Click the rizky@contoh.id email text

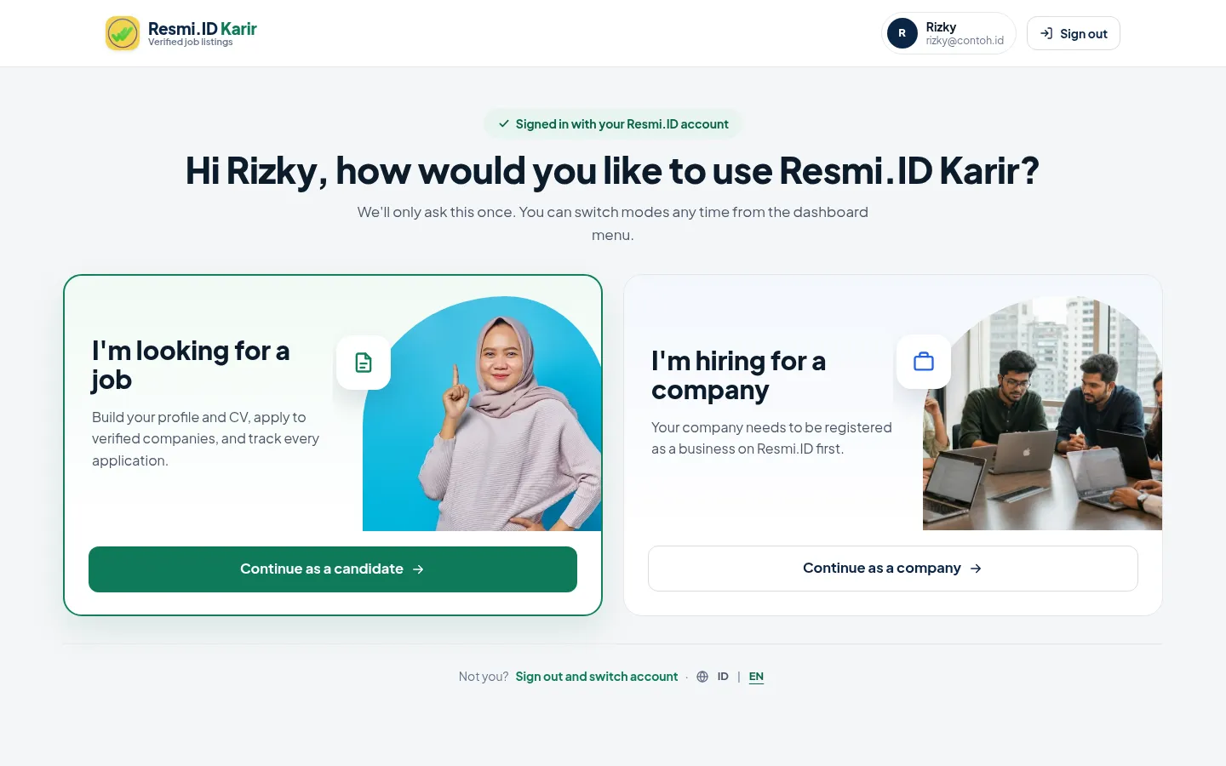(965, 41)
